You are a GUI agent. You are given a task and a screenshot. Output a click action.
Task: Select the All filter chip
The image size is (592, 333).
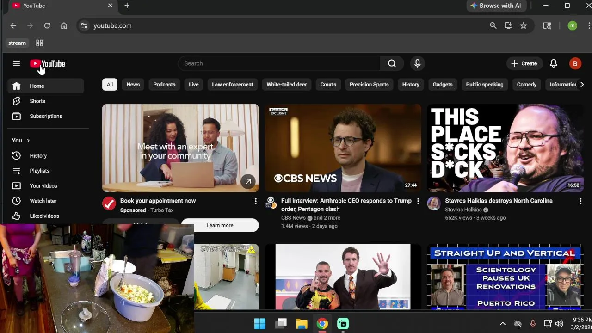110,85
